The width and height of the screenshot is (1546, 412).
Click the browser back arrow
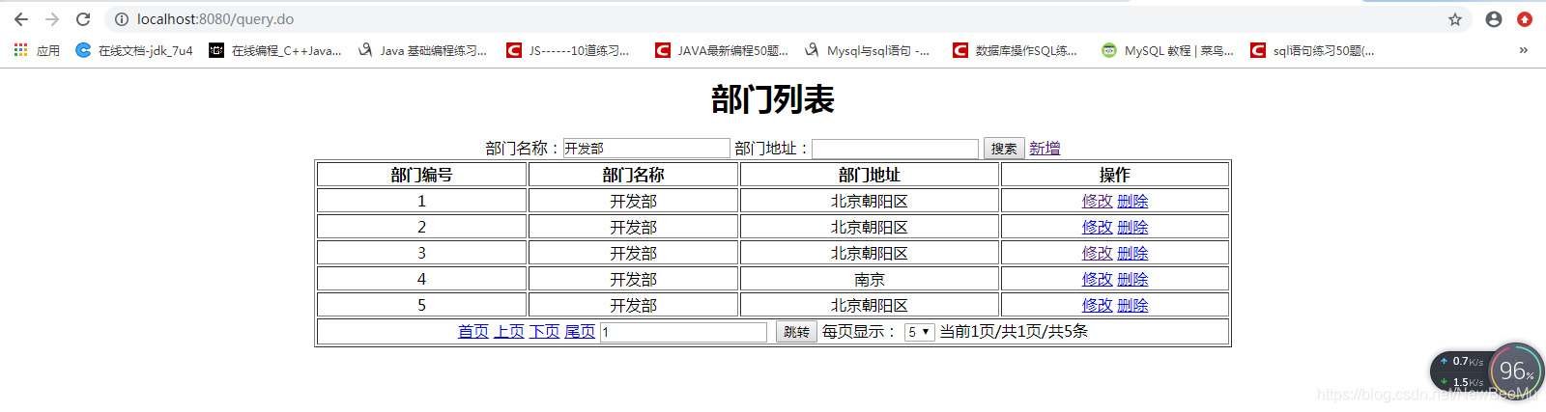click(21, 19)
